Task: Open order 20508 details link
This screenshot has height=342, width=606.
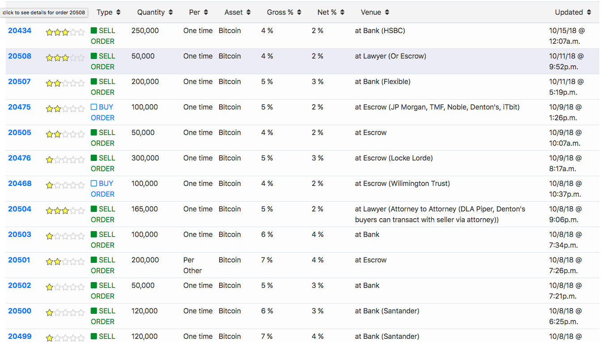Action: click(20, 56)
